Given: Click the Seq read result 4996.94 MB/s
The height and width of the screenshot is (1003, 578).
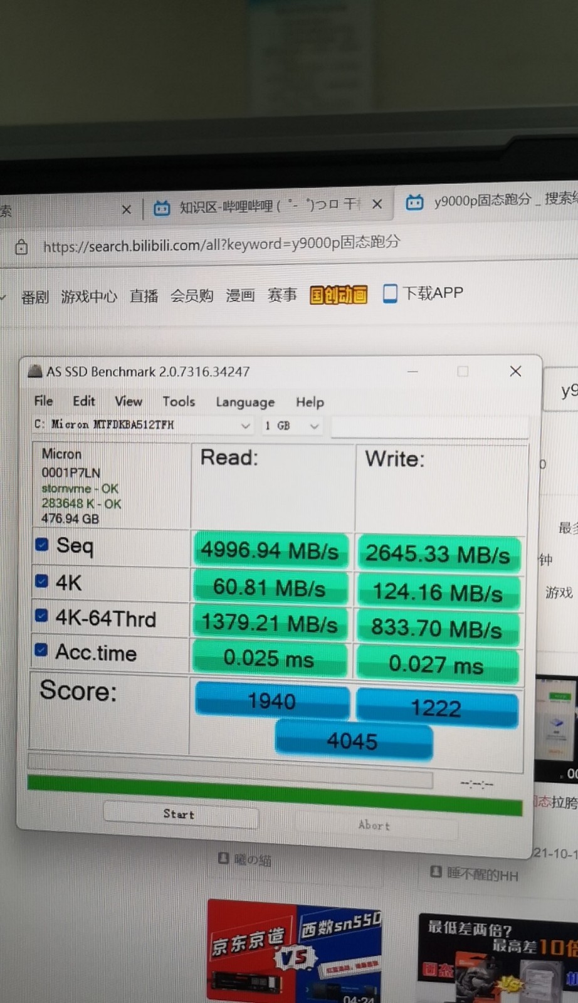Looking at the screenshot, I should 270,551.
